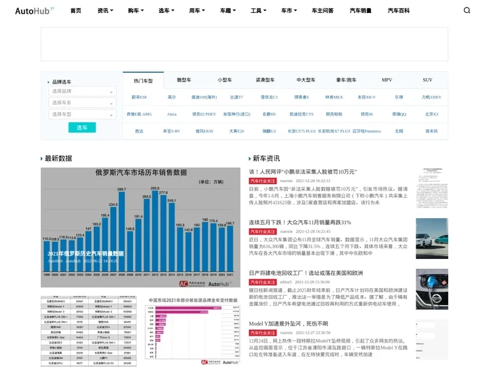489x367 pixels.
Task: Open the 汽车销量 menu item
Action: [x=361, y=11]
